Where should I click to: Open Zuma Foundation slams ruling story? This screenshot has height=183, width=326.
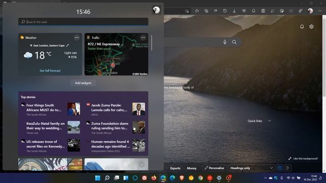(x=116, y=128)
